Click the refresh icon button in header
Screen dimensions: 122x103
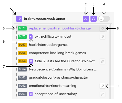94,19
